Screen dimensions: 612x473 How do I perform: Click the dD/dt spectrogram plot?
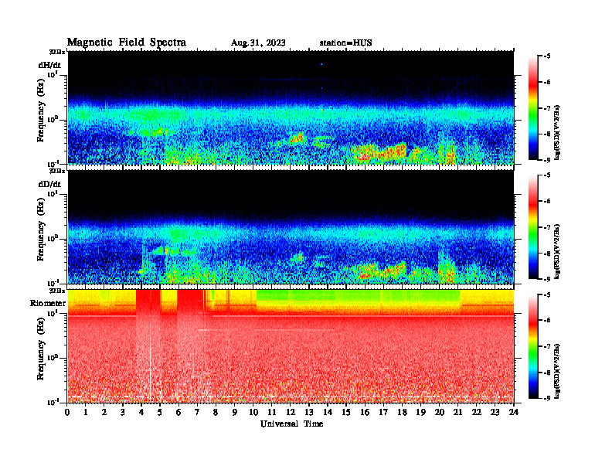click(x=291, y=226)
